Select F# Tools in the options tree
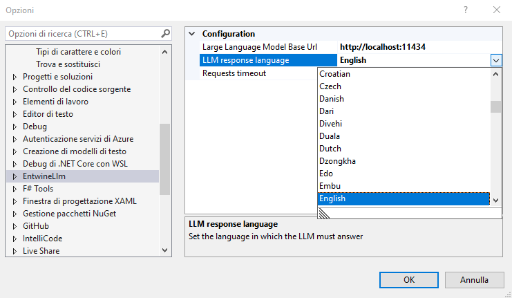 pyautogui.click(x=38, y=189)
